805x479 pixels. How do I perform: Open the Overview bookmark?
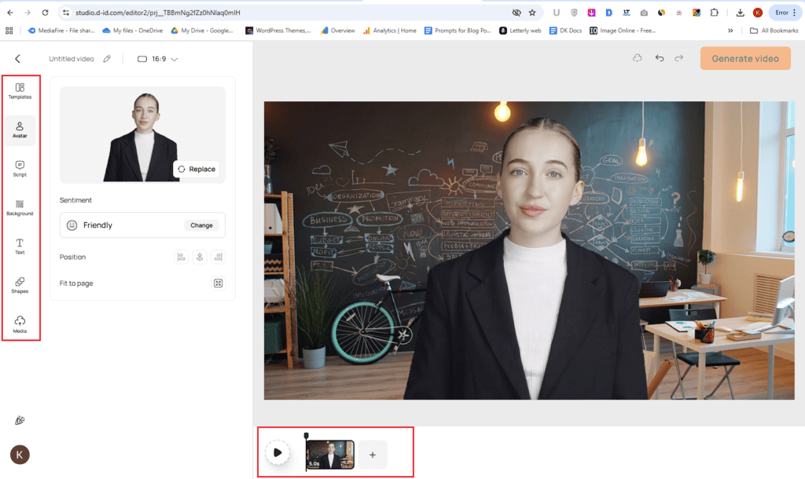point(337,31)
